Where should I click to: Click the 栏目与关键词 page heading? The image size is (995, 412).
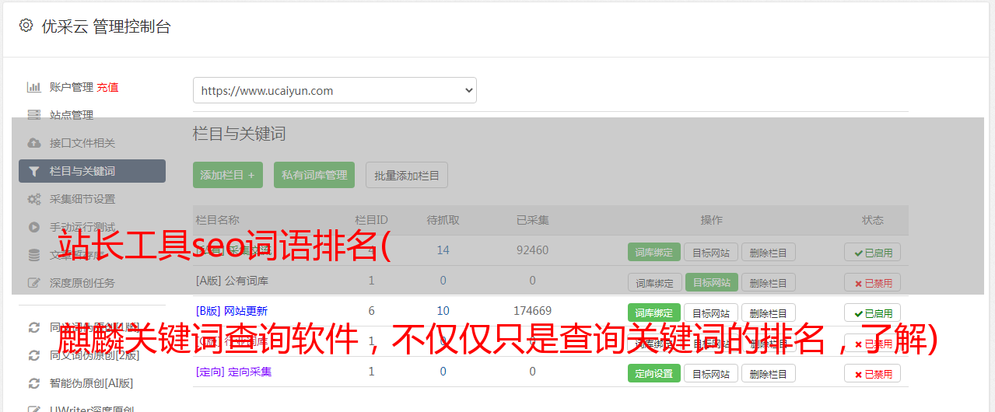point(240,134)
